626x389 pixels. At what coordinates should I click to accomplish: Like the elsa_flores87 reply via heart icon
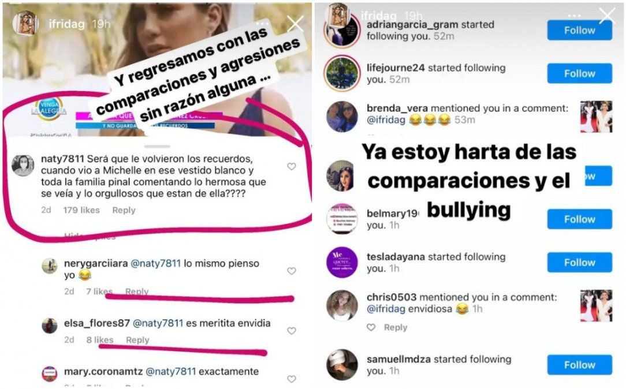[x=292, y=331]
